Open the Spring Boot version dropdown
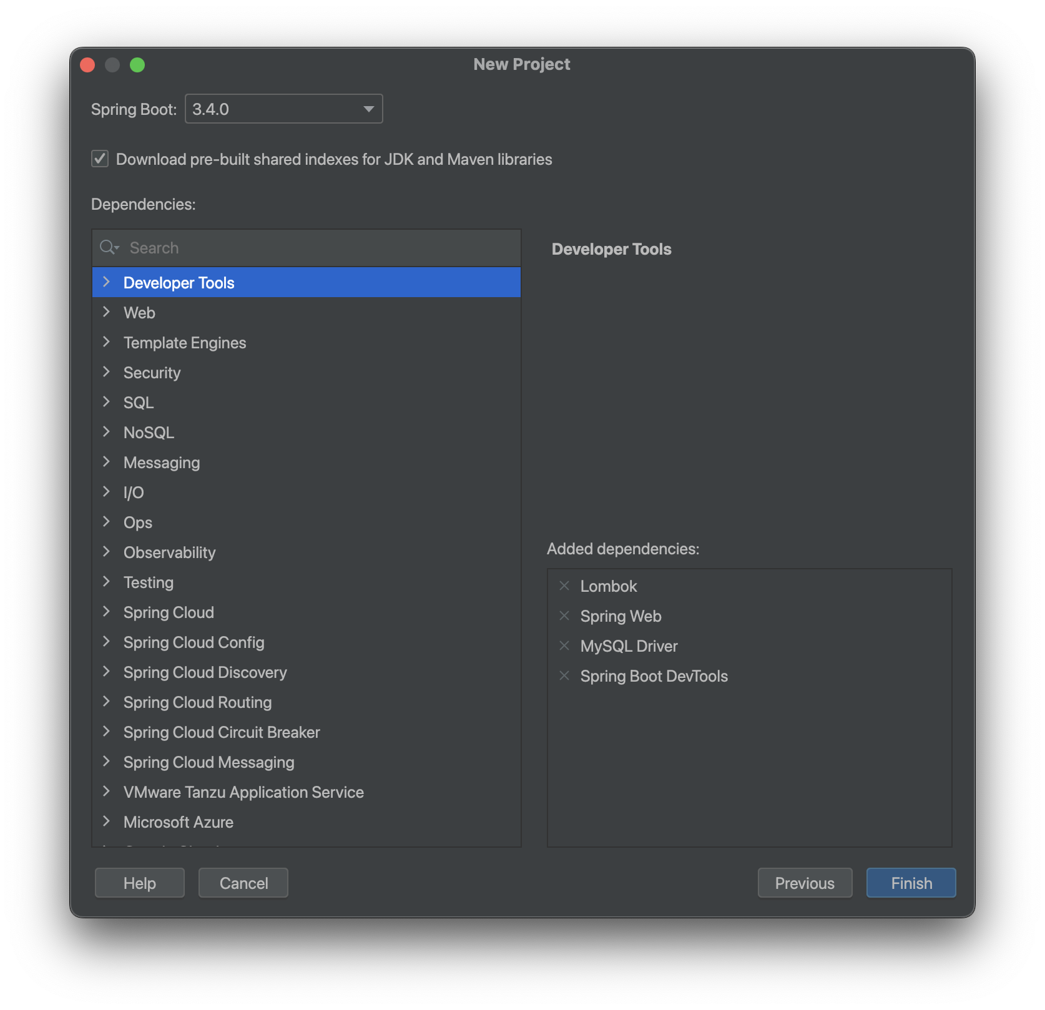 [283, 109]
